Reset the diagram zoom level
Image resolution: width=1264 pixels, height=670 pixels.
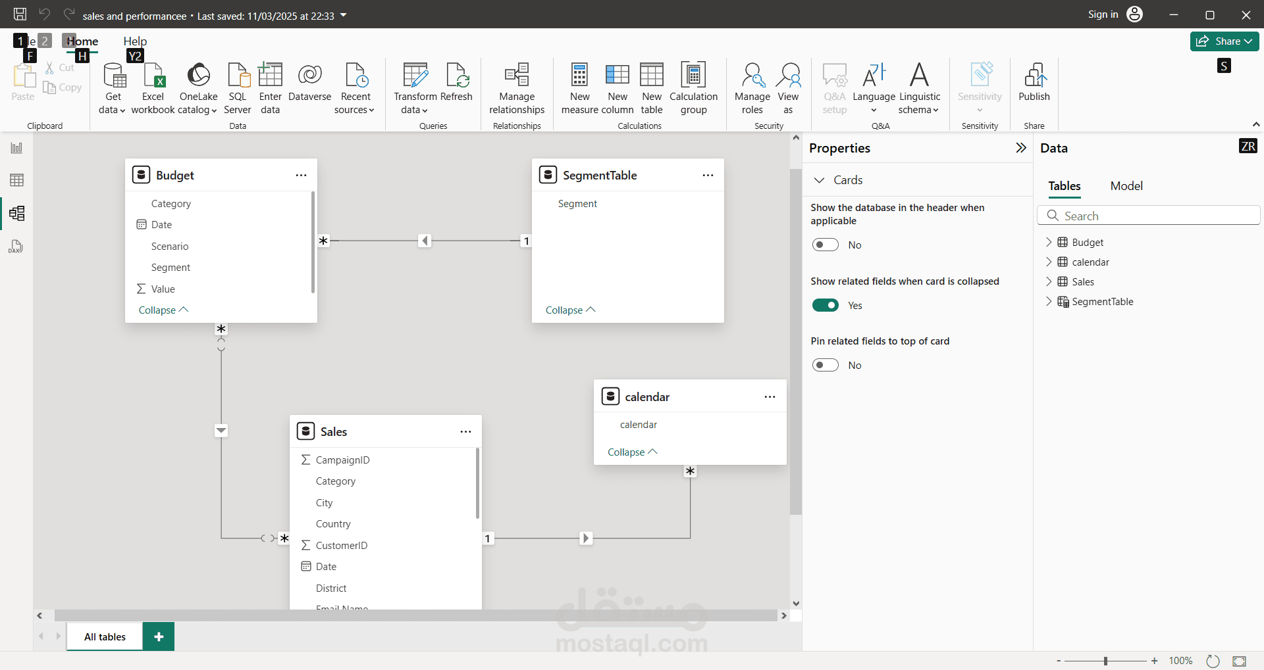[1213, 661]
